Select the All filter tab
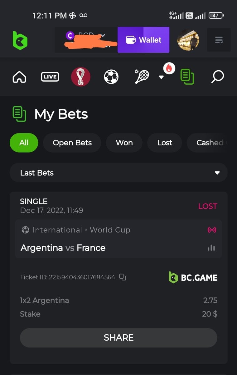This screenshot has width=237, height=375. 24,143
